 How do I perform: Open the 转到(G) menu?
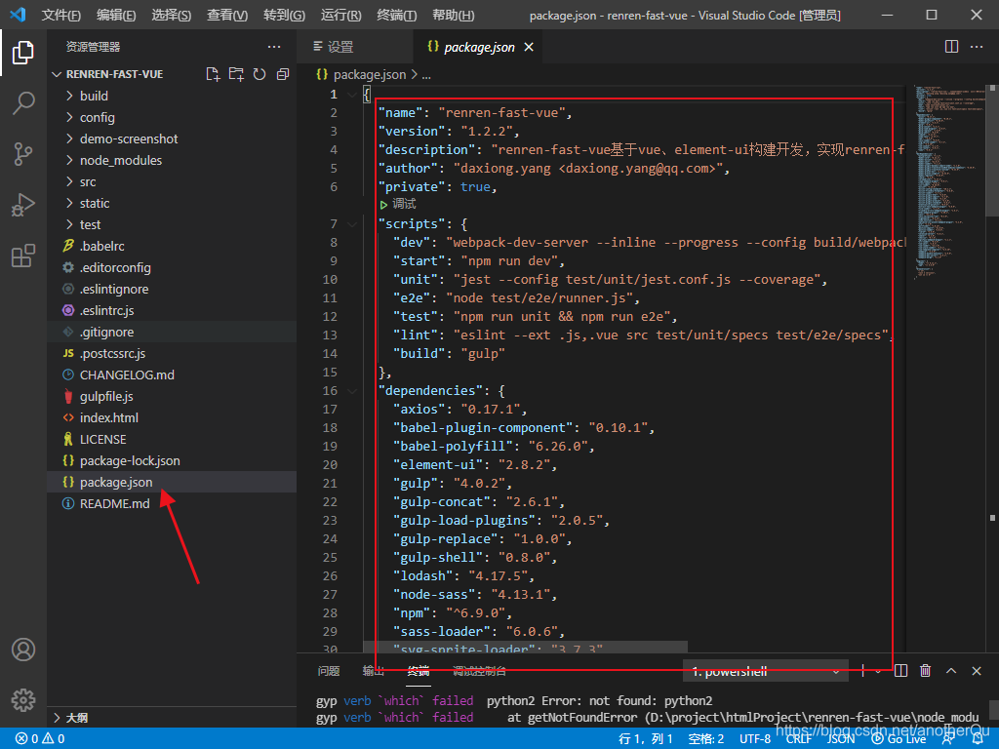(x=284, y=15)
